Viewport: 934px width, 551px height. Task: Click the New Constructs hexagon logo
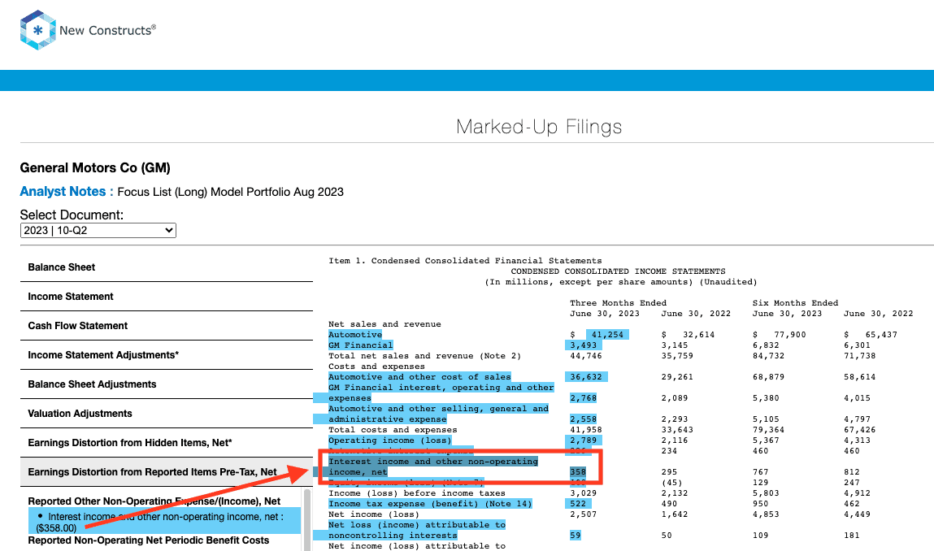[x=37, y=30]
